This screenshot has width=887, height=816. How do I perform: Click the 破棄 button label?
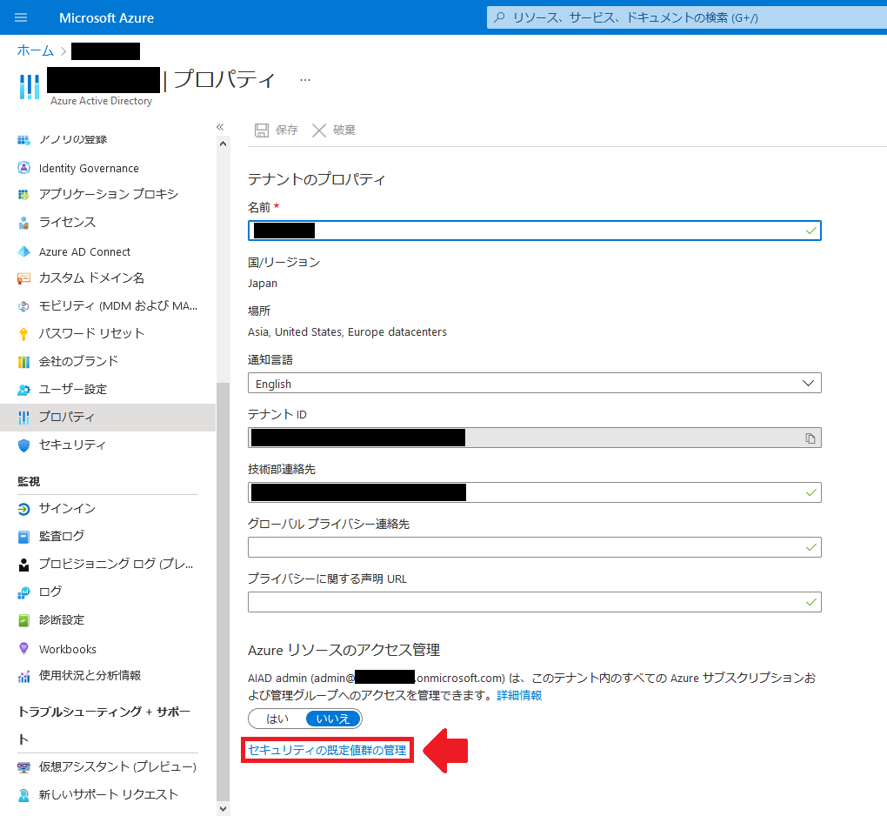[x=344, y=130]
